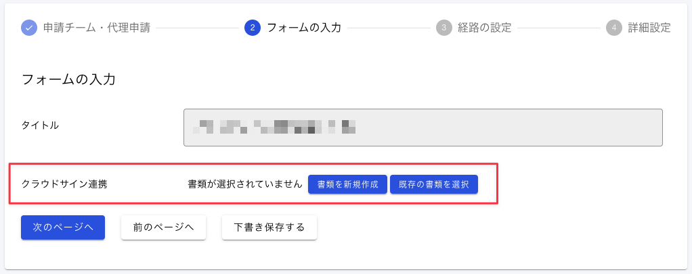Click the step 4 circle icon
Viewport: 692px width, 274px height.
[x=614, y=28]
